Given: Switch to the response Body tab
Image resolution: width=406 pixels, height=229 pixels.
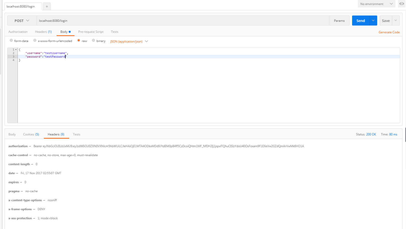Looking at the screenshot, I should click(12, 134).
